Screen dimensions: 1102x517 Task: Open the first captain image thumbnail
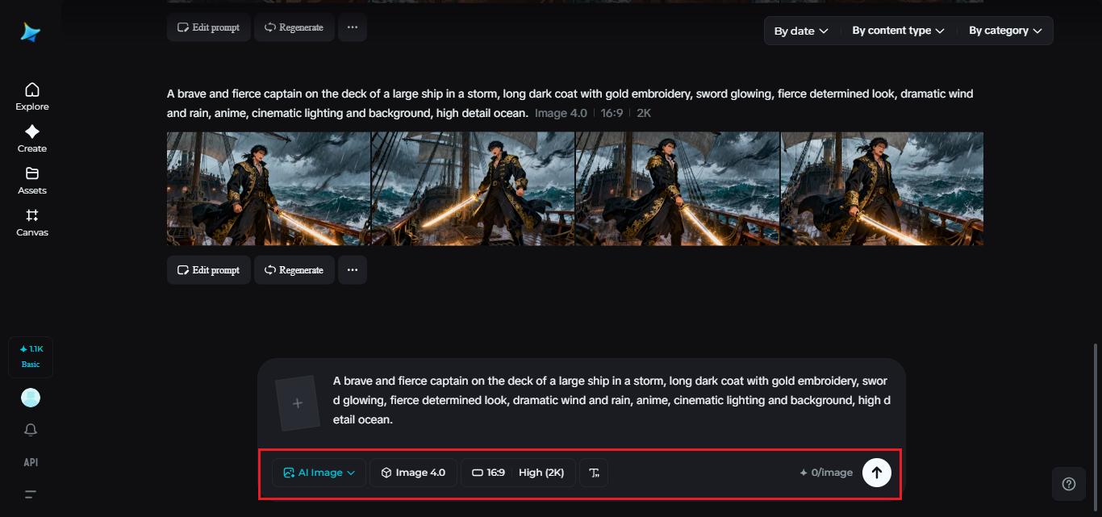pyautogui.click(x=269, y=189)
